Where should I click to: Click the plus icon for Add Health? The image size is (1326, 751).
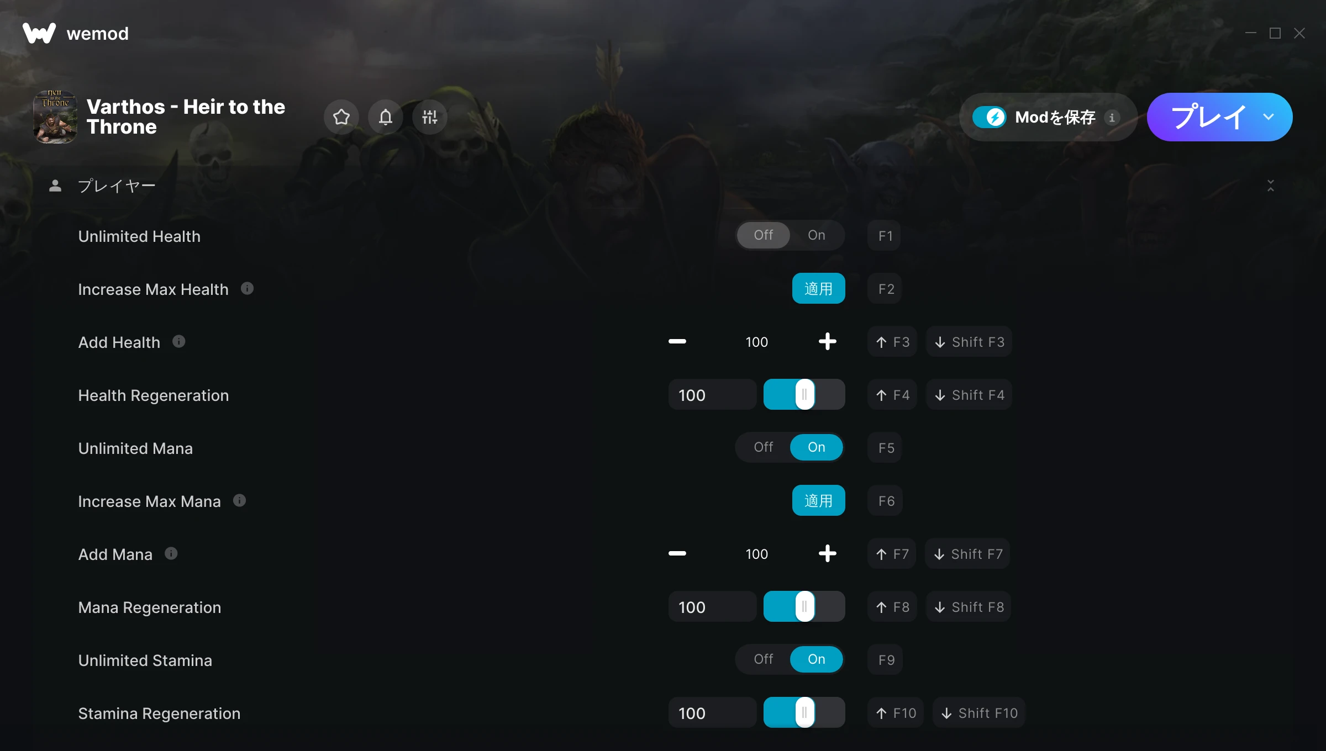pos(827,341)
